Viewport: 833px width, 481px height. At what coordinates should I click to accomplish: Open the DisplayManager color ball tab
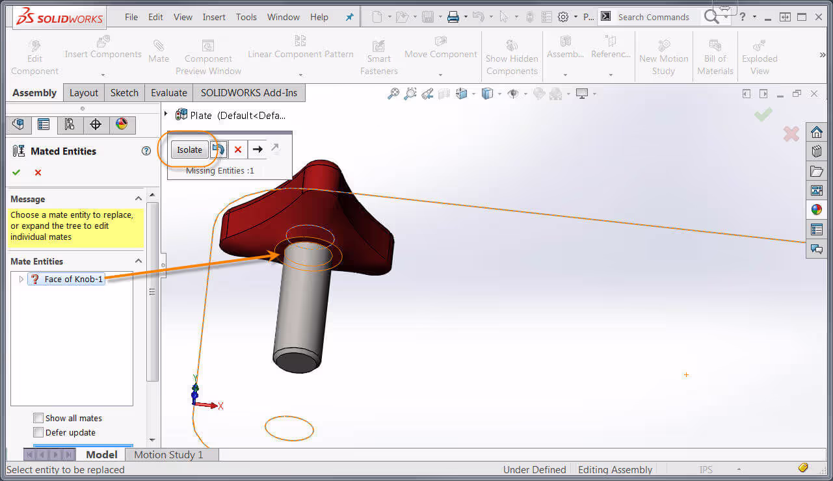pos(122,124)
